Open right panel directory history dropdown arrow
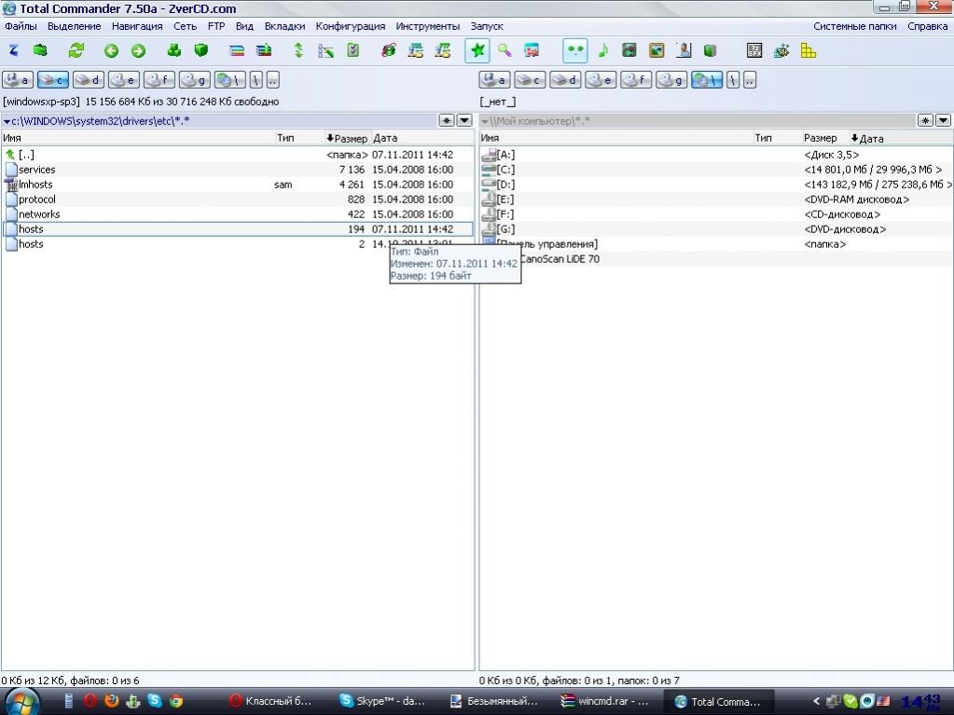The width and height of the screenshot is (954, 715). click(943, 120)
